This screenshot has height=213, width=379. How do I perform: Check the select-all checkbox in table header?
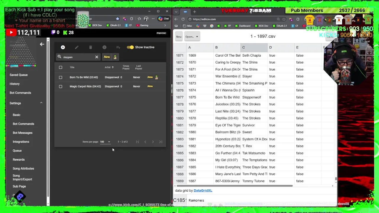pyautogui.click(x=60, y=67)
